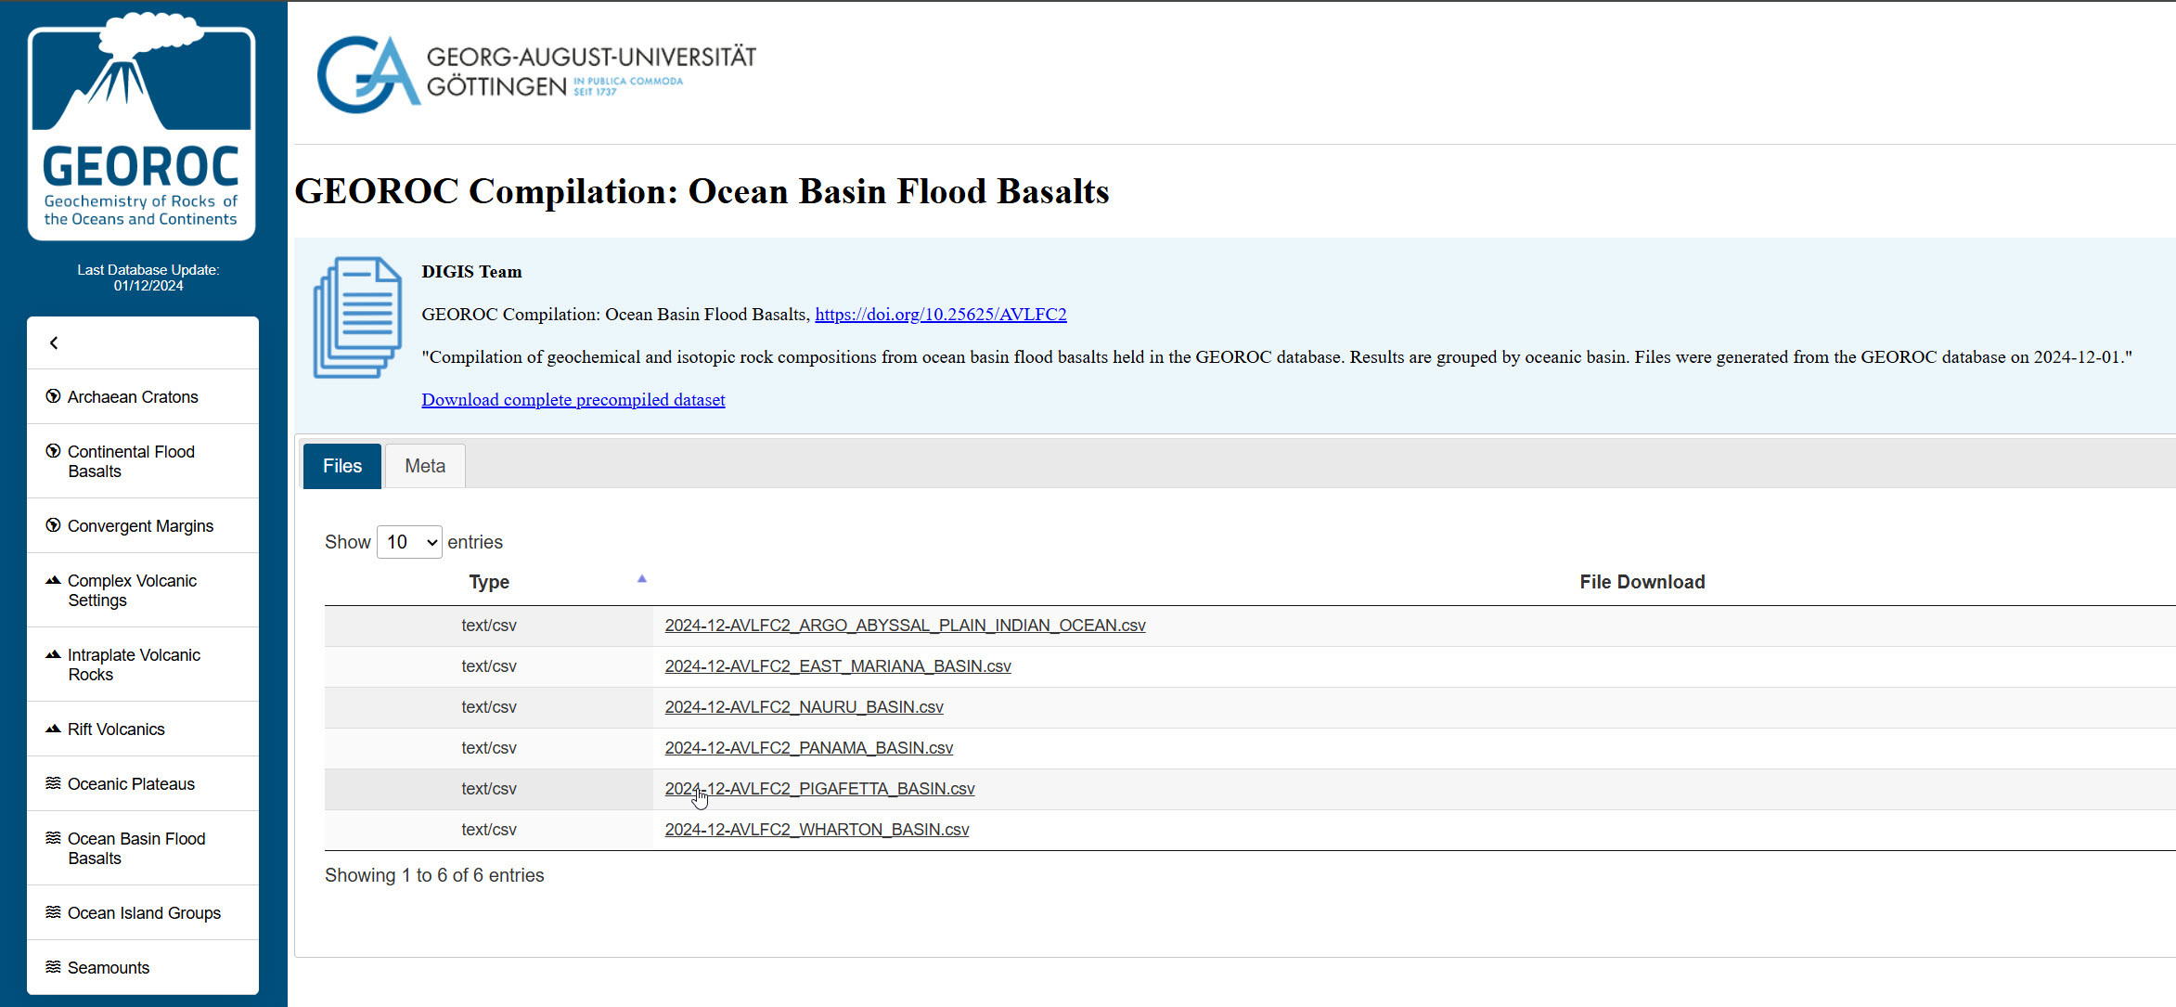Click the mountain icon beside Intraplate Volcanic Rocks

[x=54, y=654]
